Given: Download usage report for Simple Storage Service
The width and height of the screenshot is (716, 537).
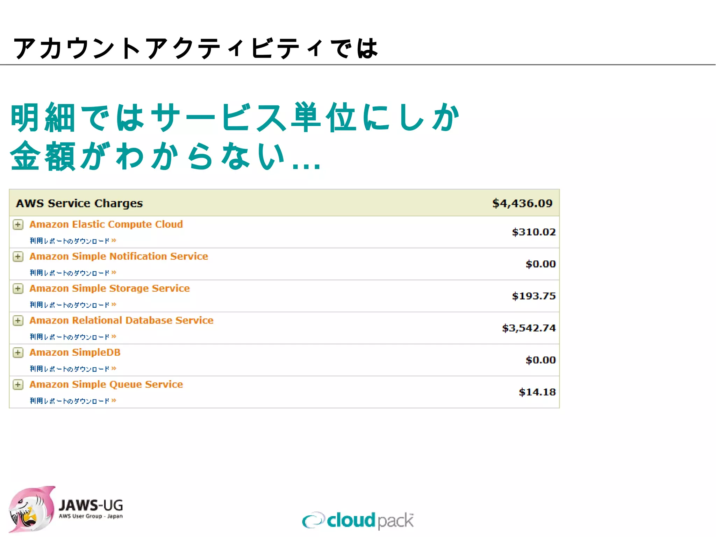Looking at the screenshot, I should point(73,305).
